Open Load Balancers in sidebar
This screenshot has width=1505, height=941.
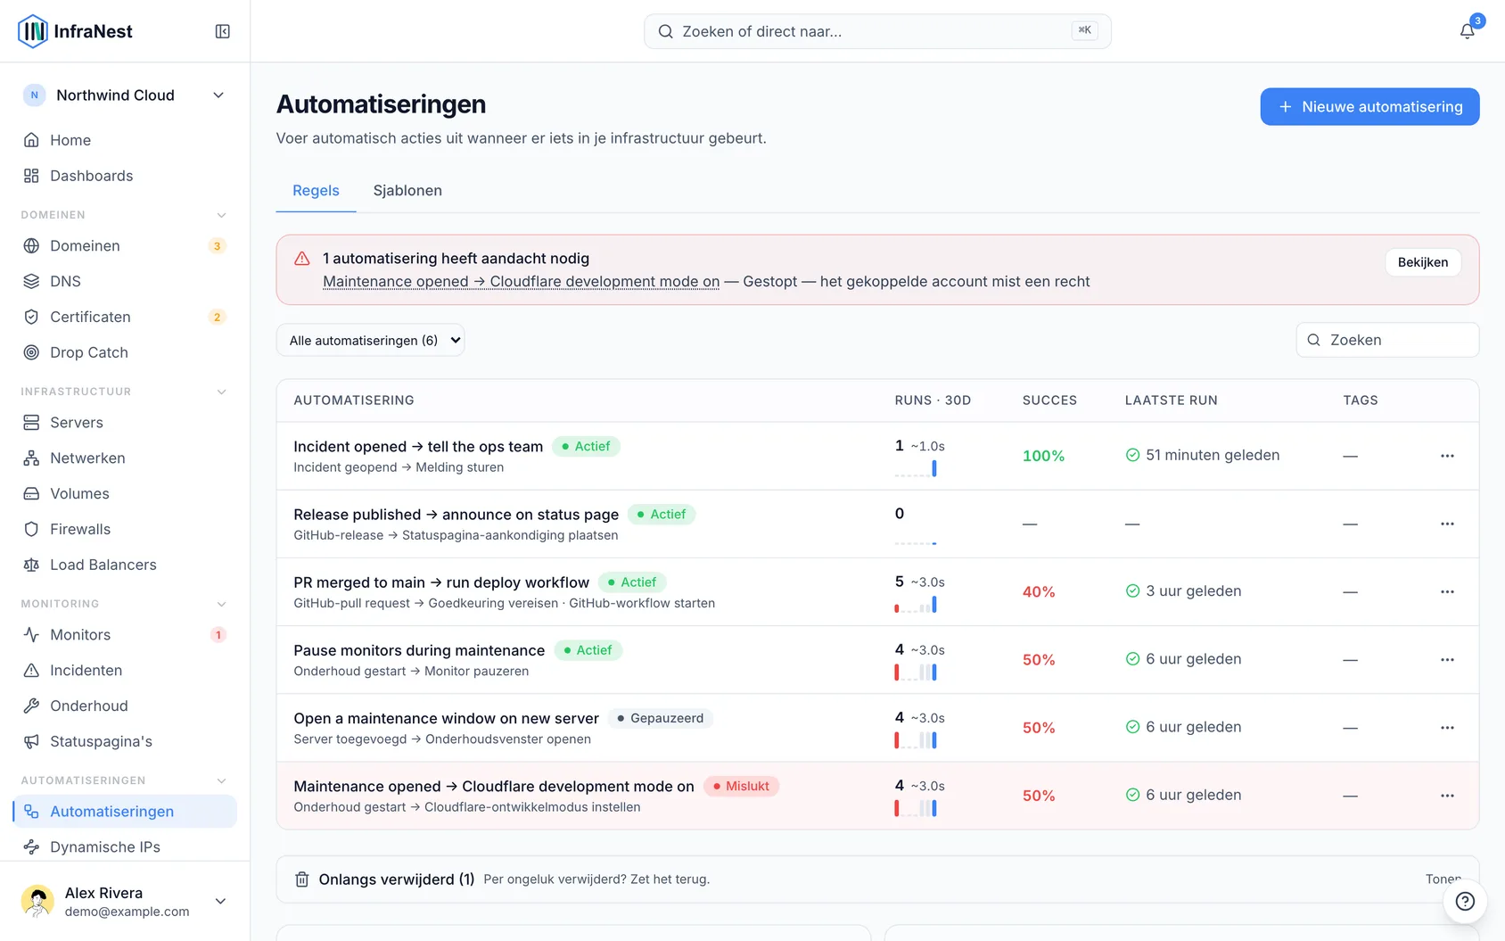point(125,565)
